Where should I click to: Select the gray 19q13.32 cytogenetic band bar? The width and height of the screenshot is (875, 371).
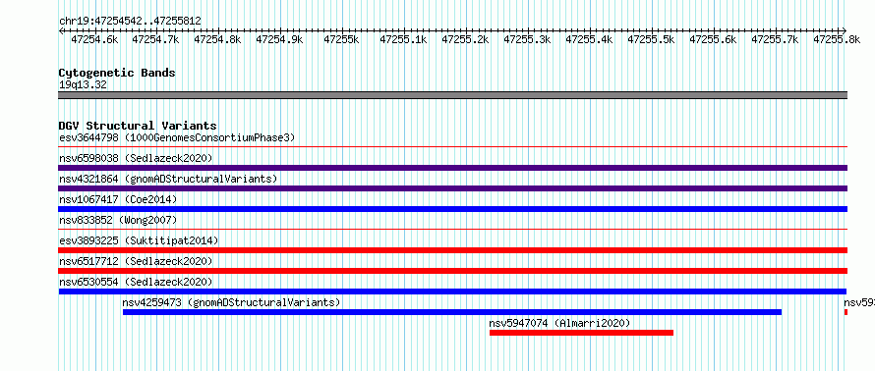pos(452,95)
